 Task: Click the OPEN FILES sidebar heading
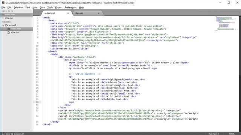coord(7,11)
